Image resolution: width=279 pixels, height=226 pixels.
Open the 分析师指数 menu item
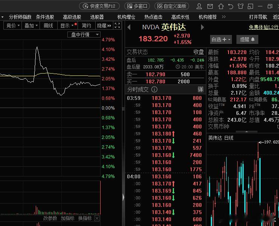tap(20, 17)
